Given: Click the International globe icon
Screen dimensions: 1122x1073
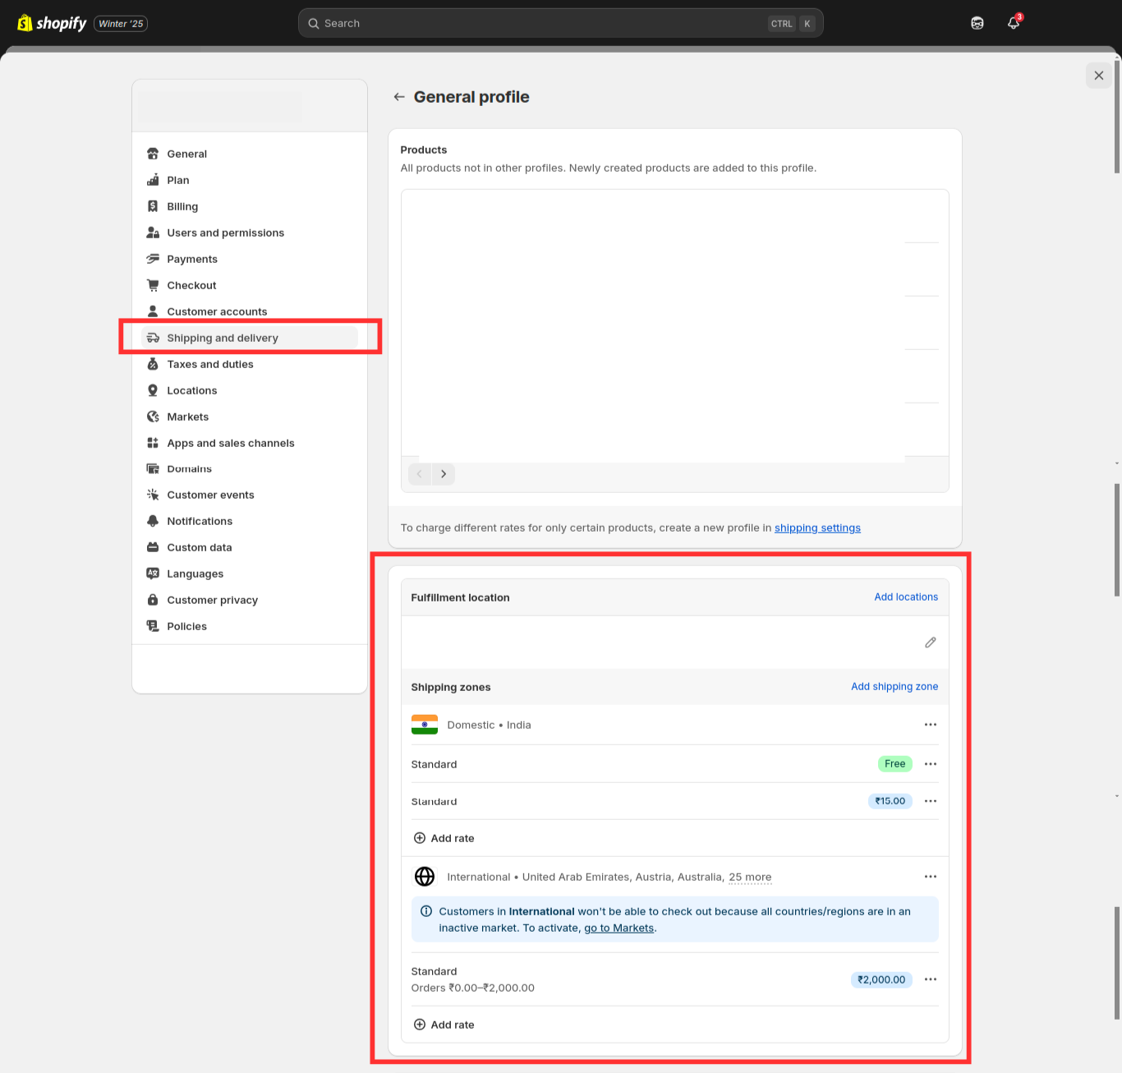Looking at the screenshot, I should click(x=425, y=877).
